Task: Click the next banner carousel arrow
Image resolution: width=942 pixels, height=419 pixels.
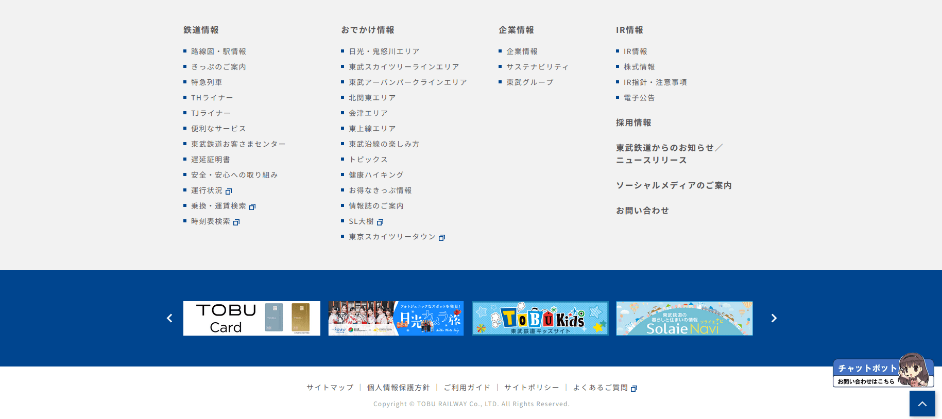Action: pyautogui.click(x=774, y=318)
